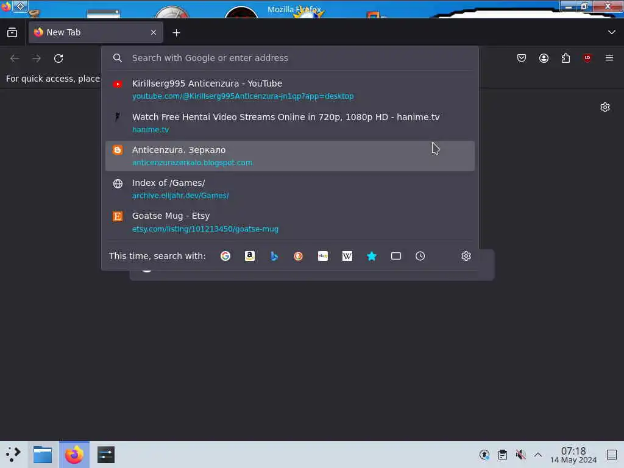Open the hanime.tv suggestion row
This screenshot has width=624, height=468.
pos(289,123)
